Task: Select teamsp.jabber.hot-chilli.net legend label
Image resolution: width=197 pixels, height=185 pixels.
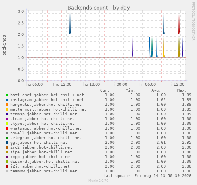Action: pyautogui.click(x=44, y=114)
